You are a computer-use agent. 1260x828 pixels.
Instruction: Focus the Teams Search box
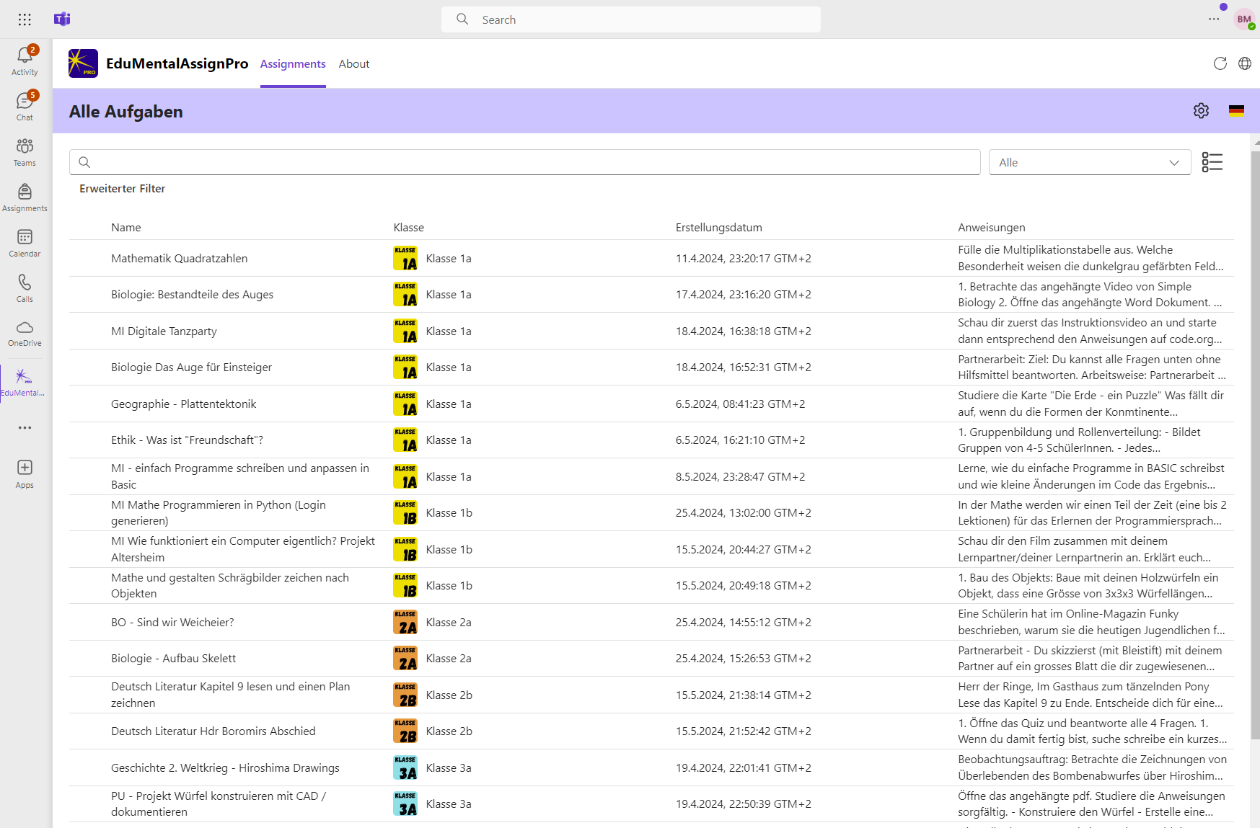pyautogui.click(x=630, y=19)
